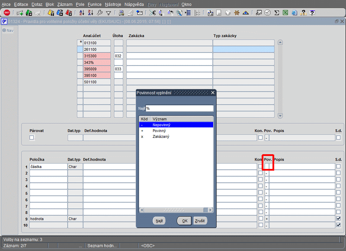Click the Zrušit button
Image resolution: width=346 pixels, height=251 pixels.
200,221
